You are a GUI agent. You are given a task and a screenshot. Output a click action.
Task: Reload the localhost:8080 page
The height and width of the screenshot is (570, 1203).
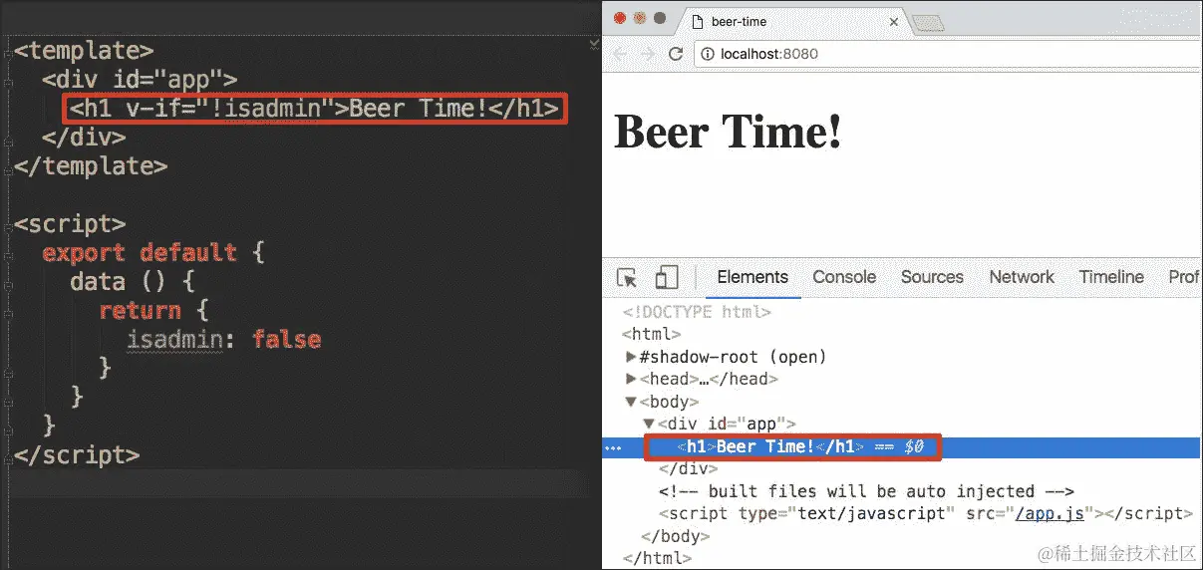(676, 54)
